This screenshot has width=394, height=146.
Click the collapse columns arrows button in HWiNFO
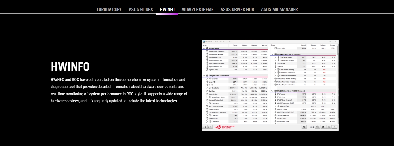[x=210, y=127]
